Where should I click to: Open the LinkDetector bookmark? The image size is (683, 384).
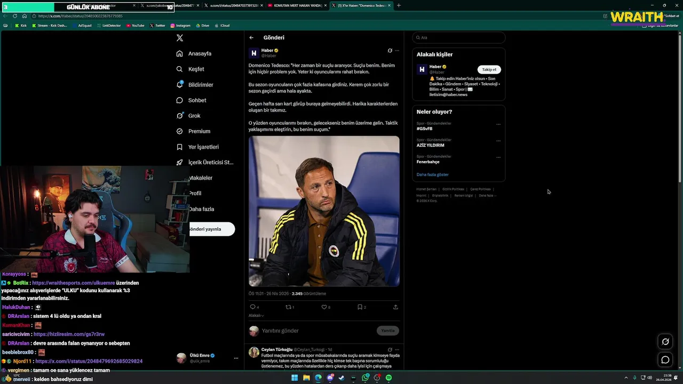[109, 26]
